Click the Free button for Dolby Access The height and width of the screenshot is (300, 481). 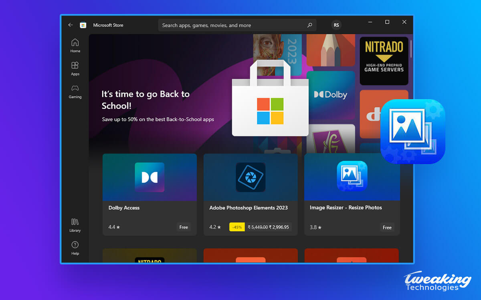[184, 227]
